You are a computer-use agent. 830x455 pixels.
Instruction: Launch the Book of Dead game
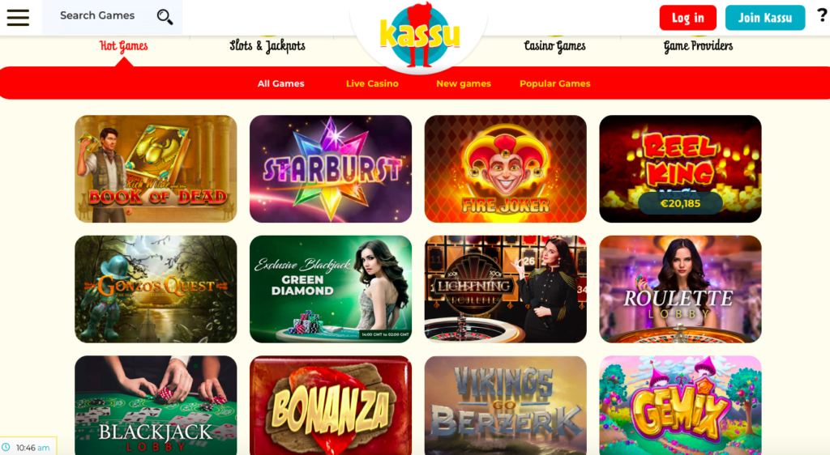point(156,168)
